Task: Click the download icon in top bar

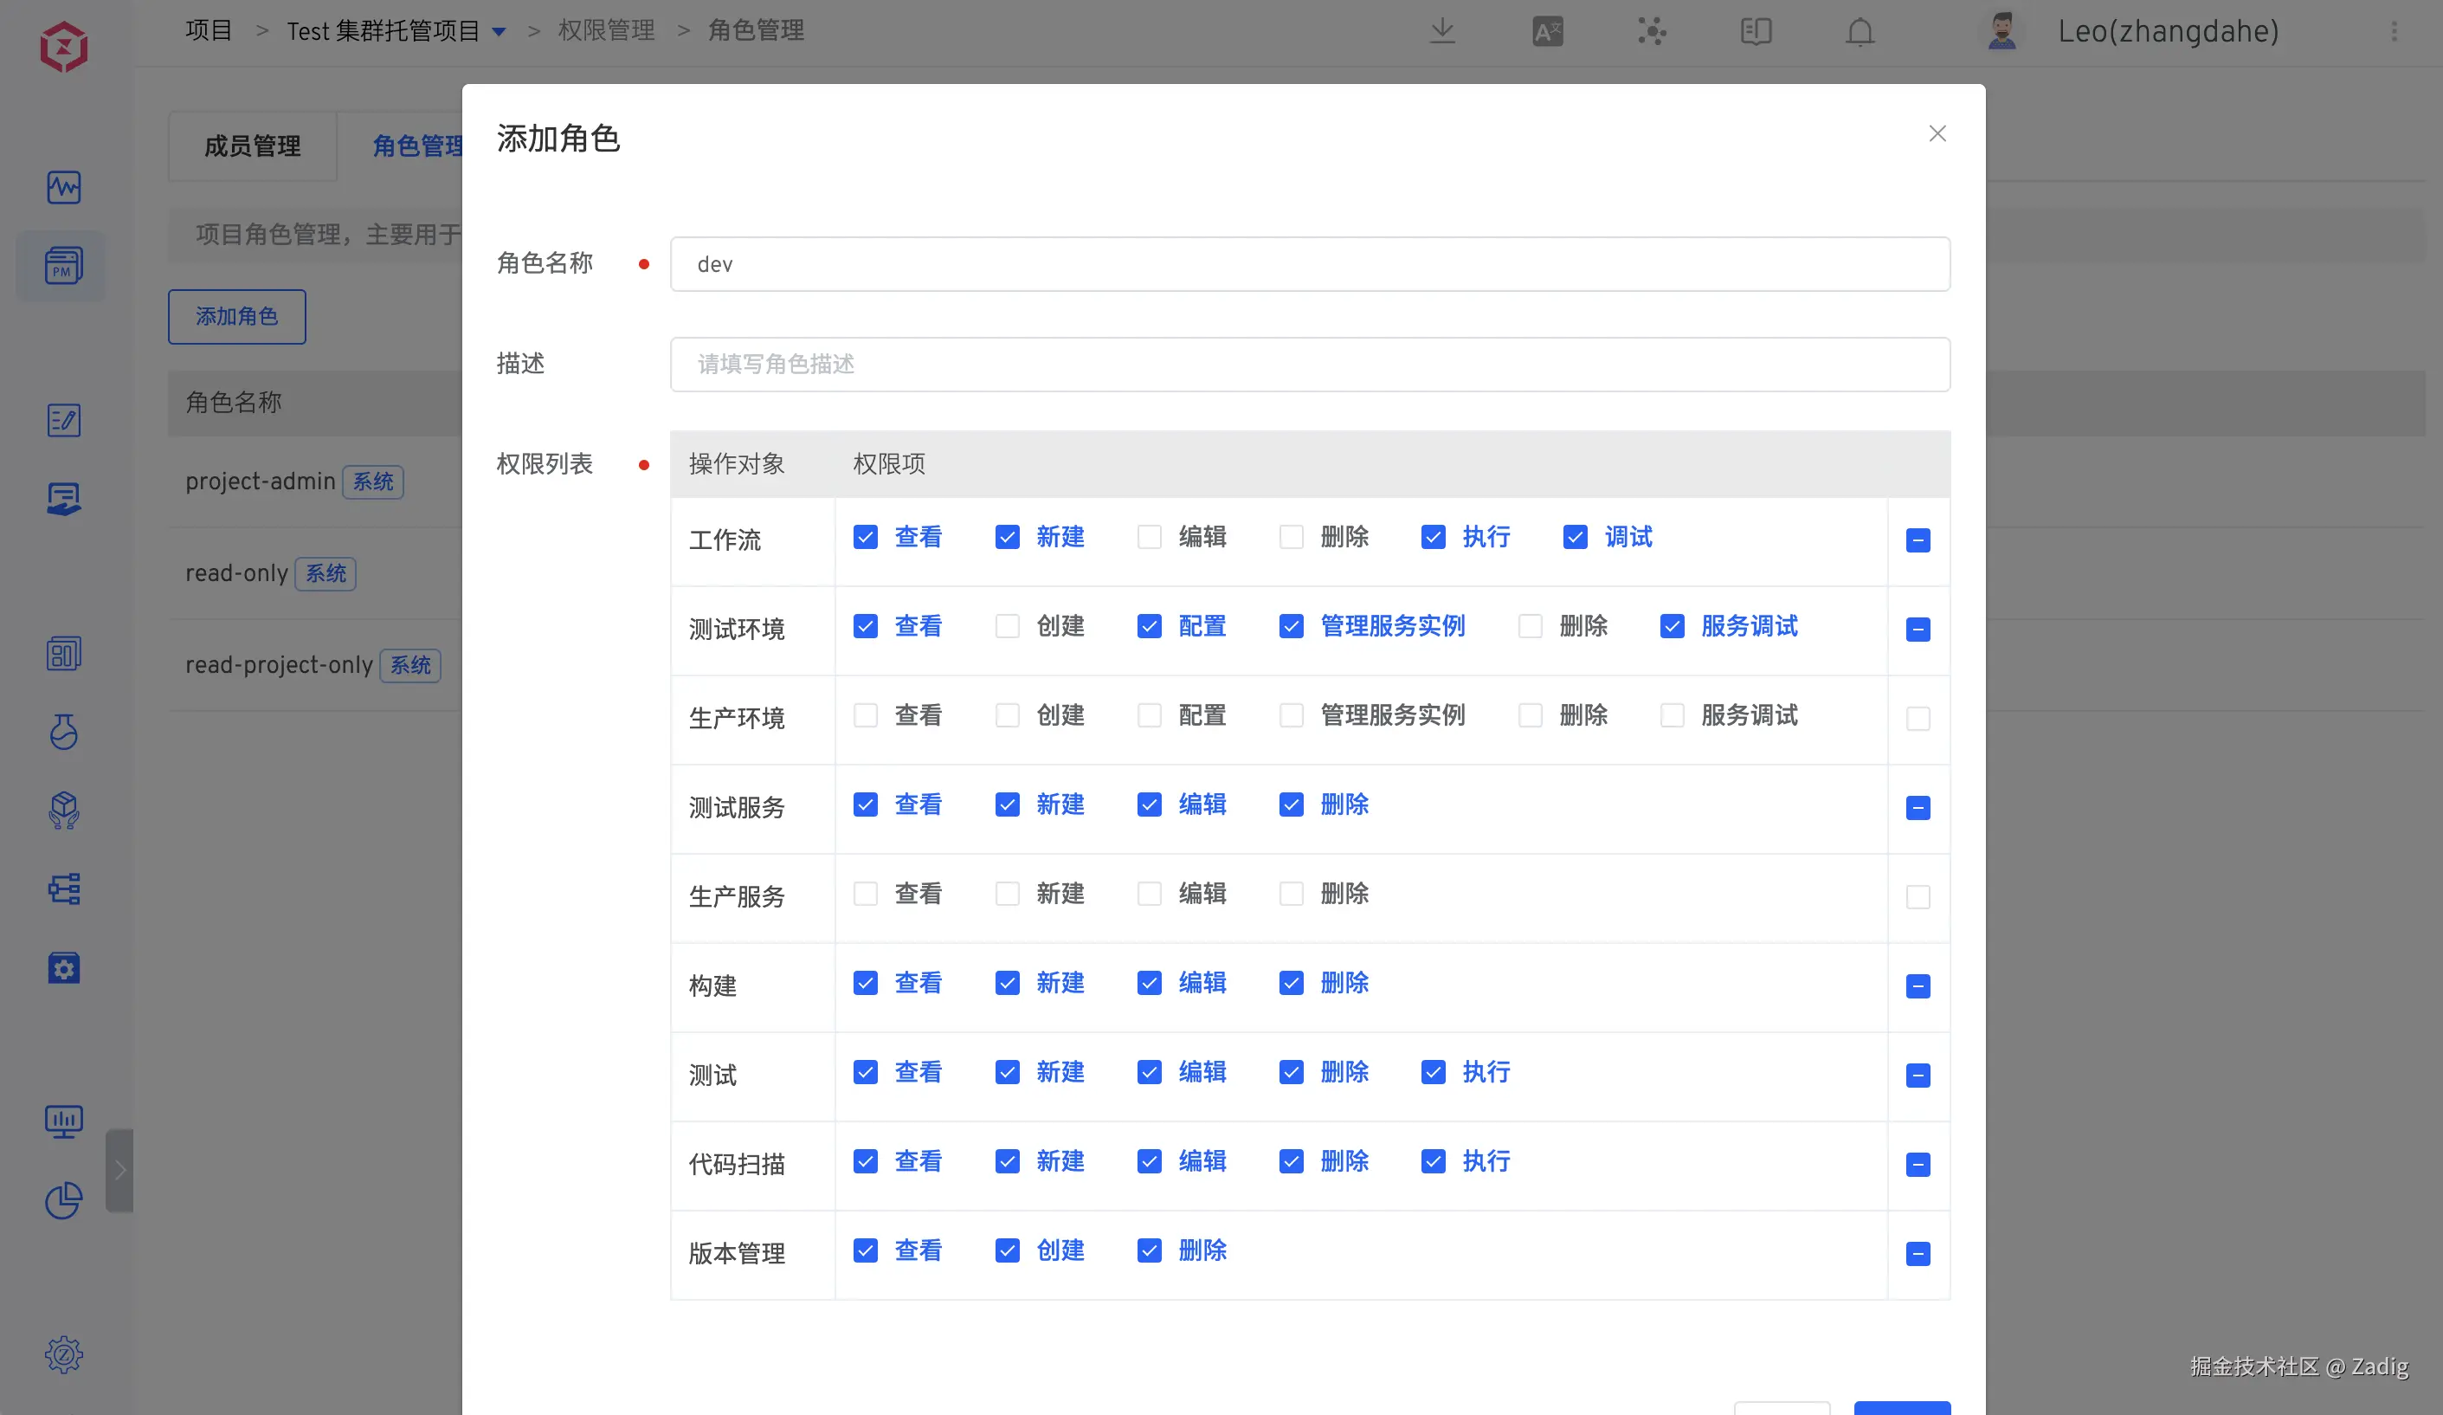Action: coord(1442,31)
